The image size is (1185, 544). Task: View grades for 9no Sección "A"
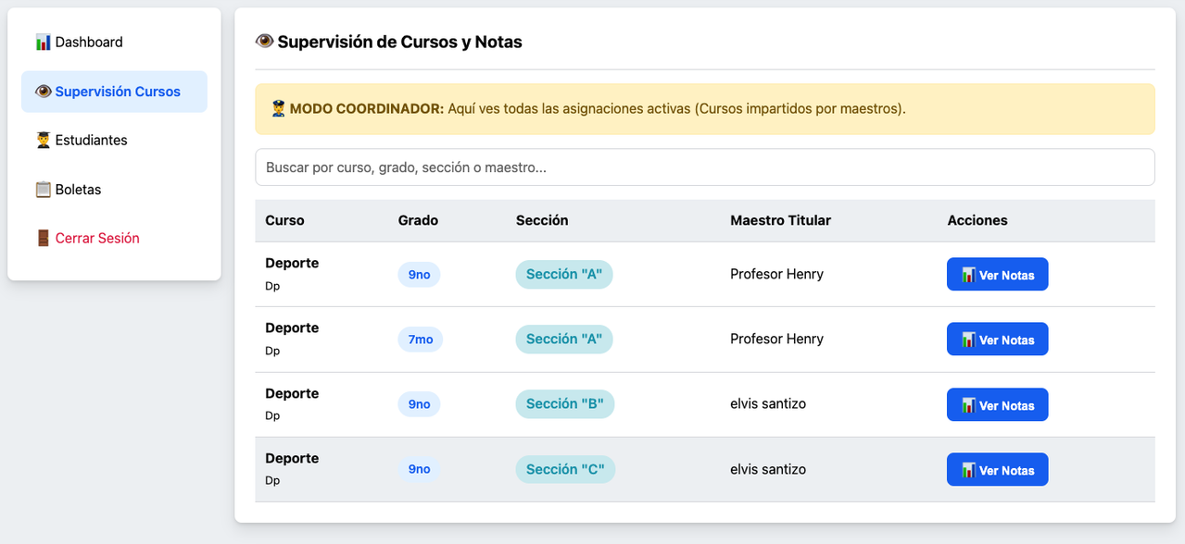pyautogui.click(x=997, y=275)
